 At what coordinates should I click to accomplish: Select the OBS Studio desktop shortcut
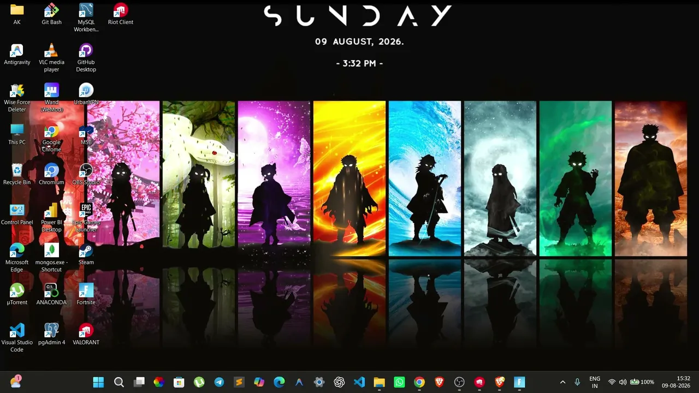click(86, 174)
